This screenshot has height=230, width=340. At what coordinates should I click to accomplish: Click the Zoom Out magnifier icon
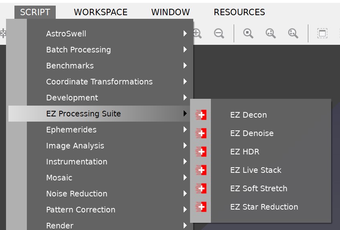219,34
